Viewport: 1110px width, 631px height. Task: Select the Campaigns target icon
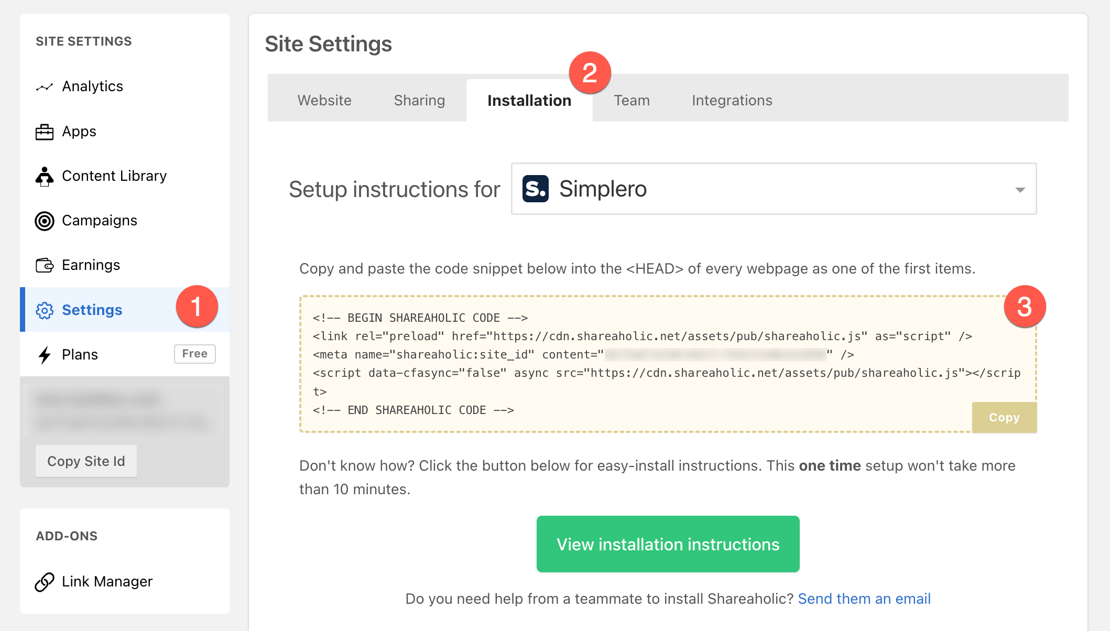(45, 221)
